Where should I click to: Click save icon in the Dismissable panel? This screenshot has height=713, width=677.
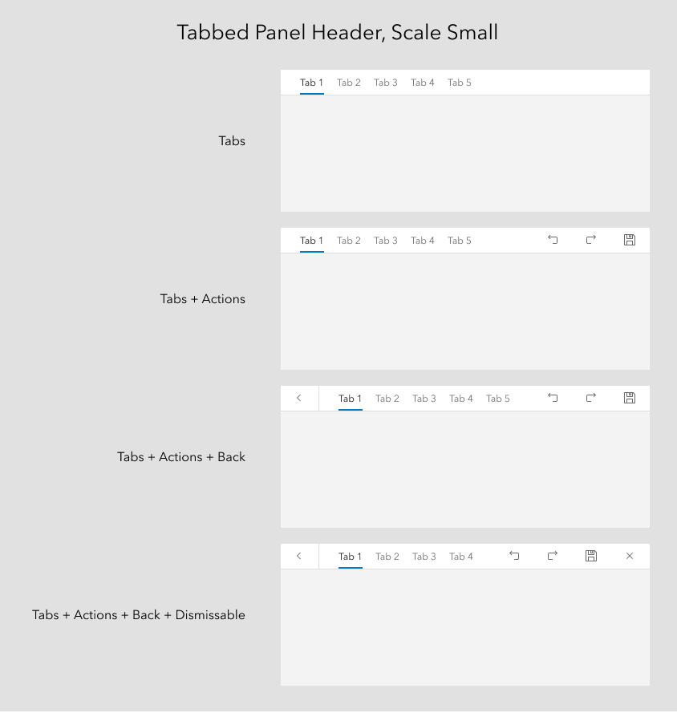point(590,556)
